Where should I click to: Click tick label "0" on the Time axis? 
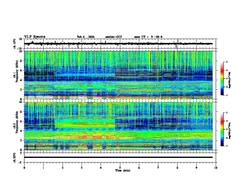click(24, 168)
